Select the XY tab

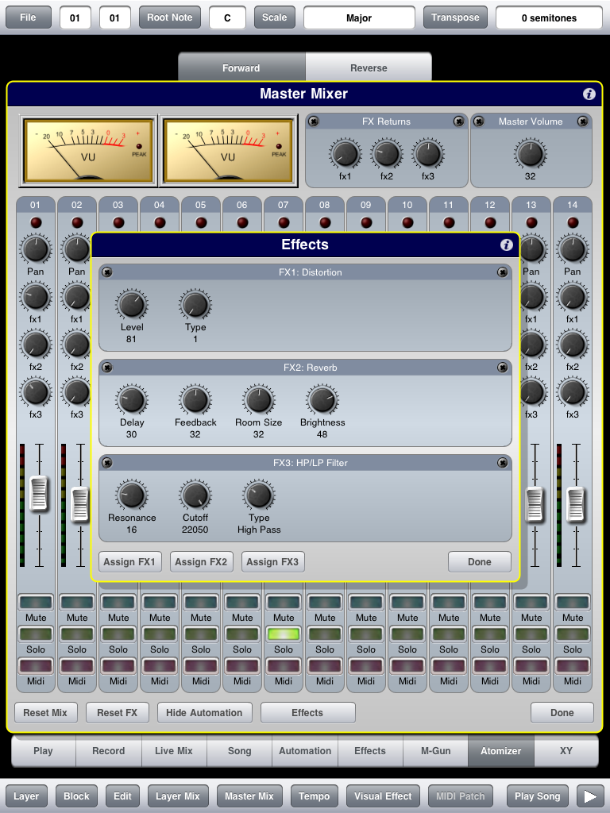(566, 750)
